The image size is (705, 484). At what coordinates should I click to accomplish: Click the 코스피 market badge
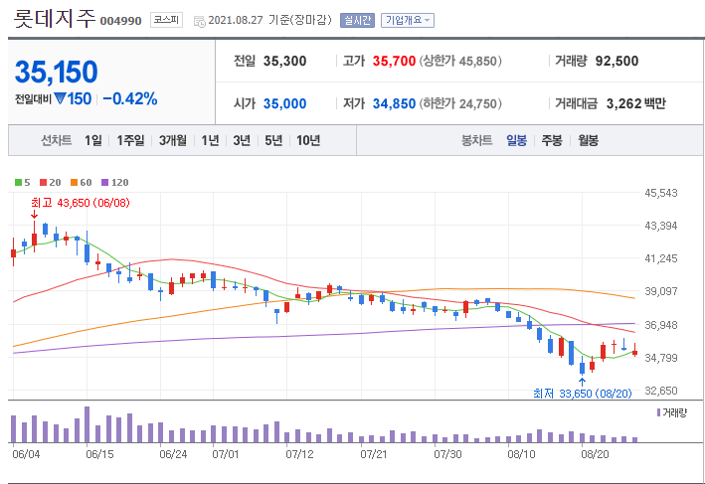(x=166, y=20)
